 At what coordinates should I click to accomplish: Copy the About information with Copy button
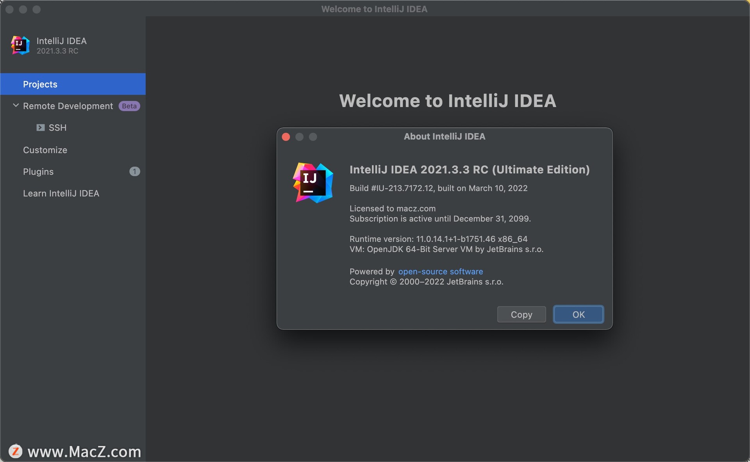(x=521, y=314)
